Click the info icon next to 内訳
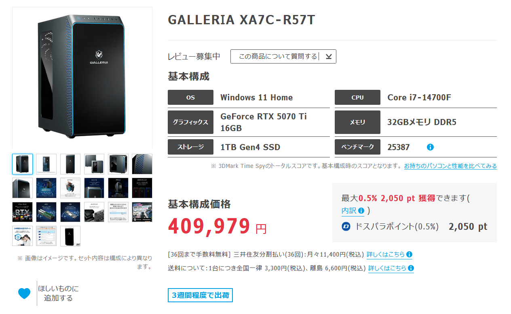Viewport: 511px width, 314px height. click(x=361, y=211)
